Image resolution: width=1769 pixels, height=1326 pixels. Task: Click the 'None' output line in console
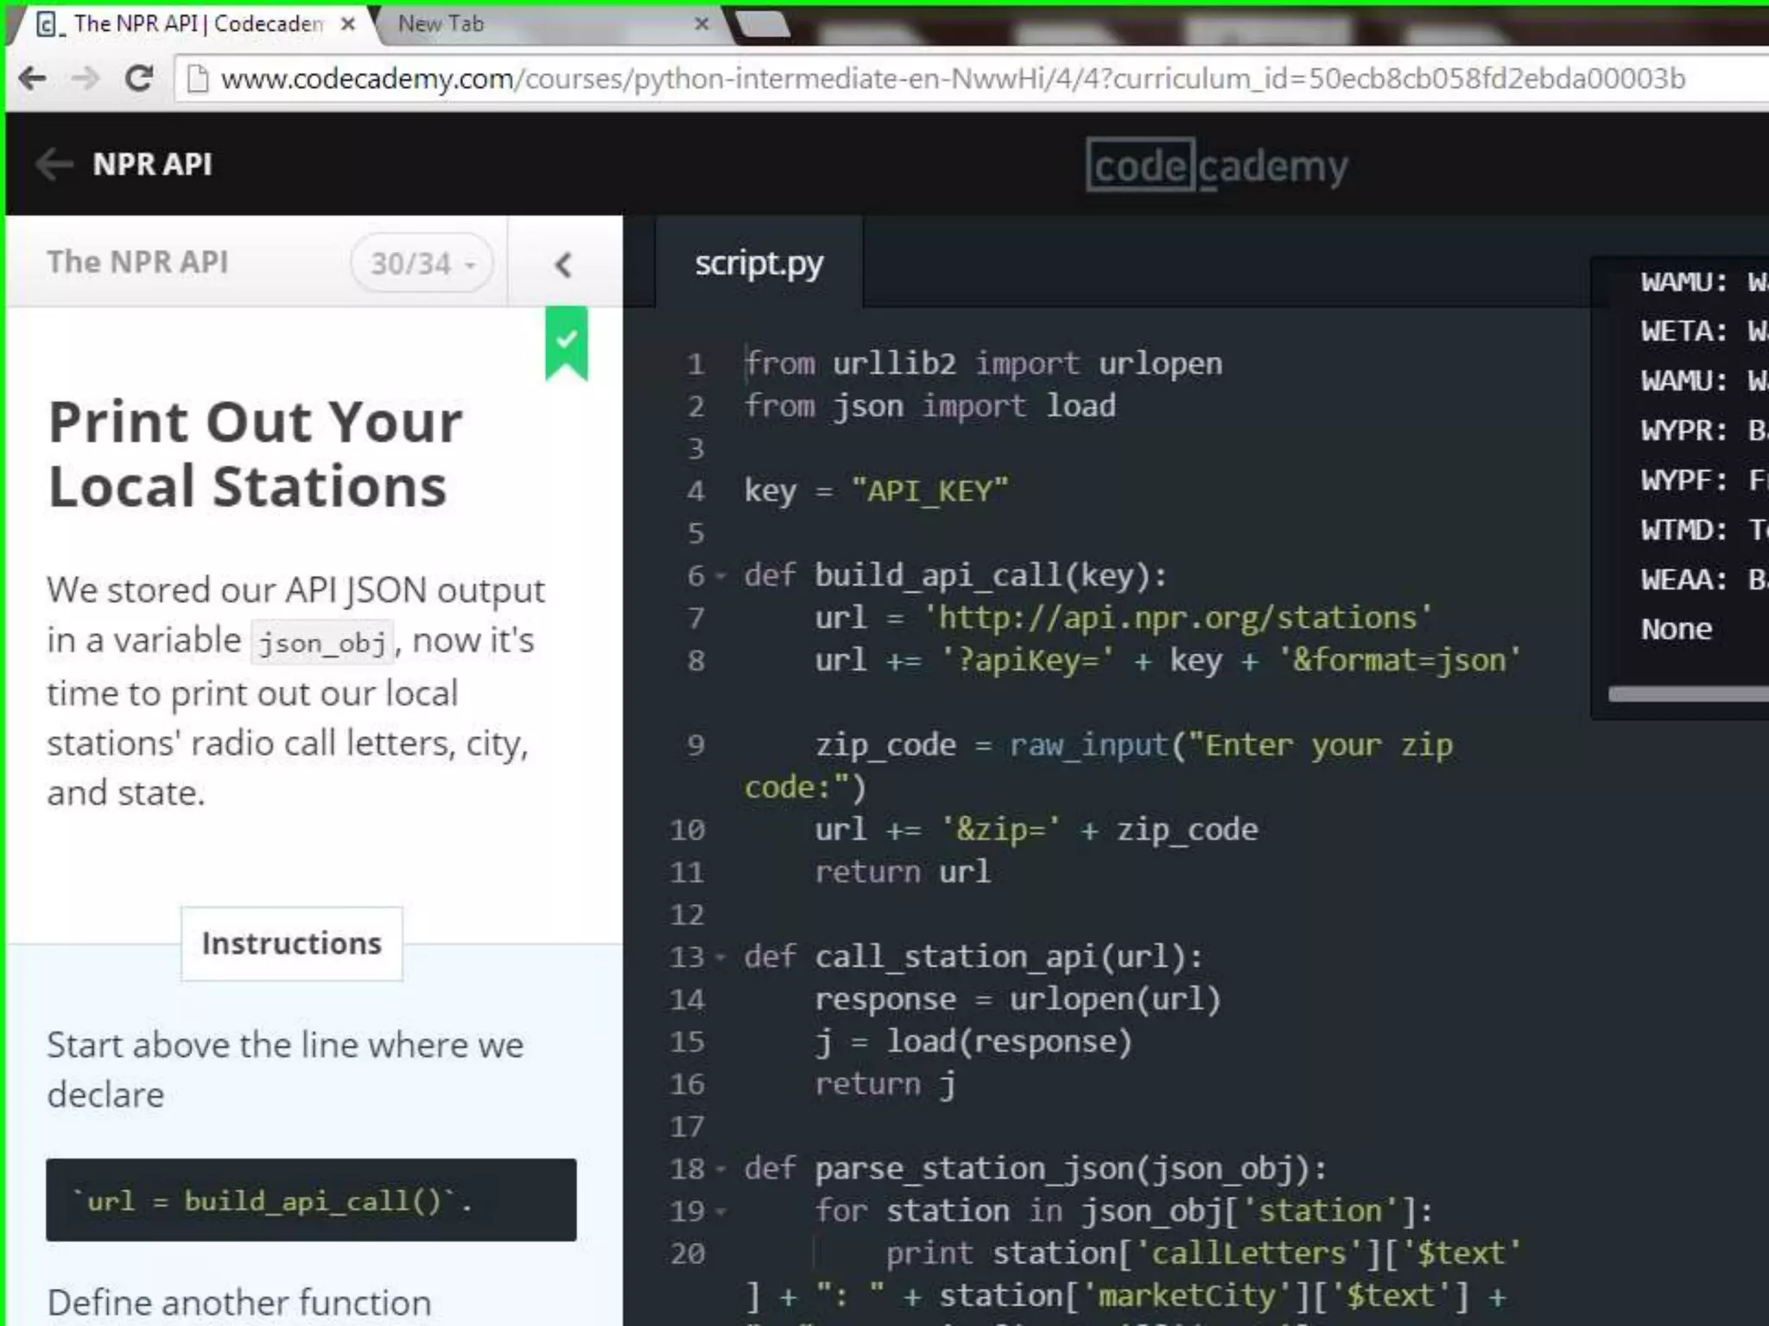(1677, 628)
